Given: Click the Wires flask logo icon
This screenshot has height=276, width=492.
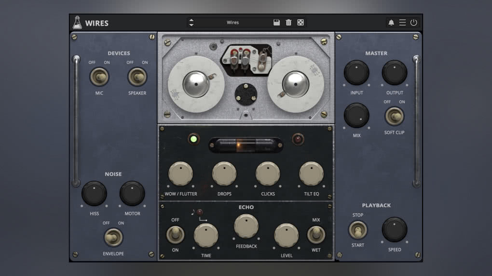Looking at the screenshot, I should pos(77,23).
